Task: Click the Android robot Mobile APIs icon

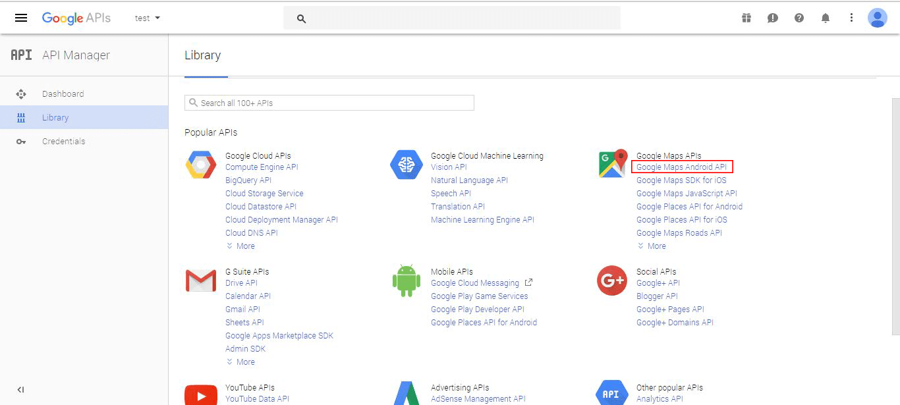Action: tap(406, 281)
